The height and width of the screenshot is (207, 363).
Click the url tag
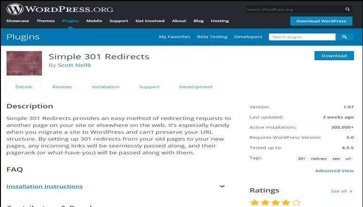click(x=348, y=159)
